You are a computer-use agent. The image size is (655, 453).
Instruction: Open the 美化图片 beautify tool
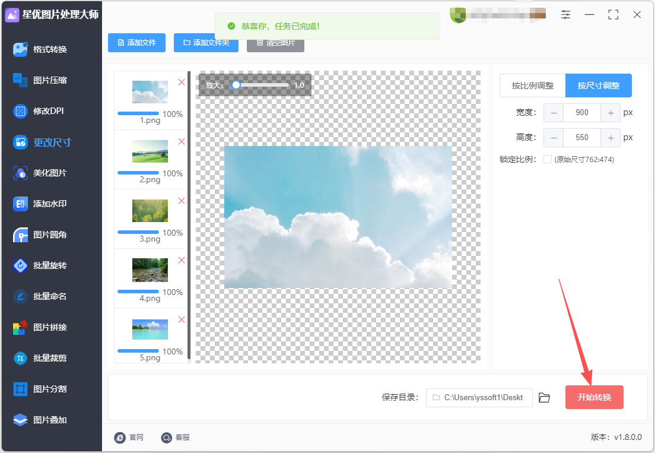(x=40, y=173)
